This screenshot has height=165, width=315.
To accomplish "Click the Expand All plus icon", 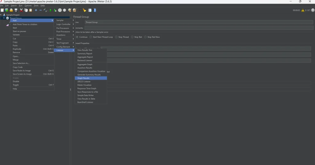I will [x=36, y=10].
